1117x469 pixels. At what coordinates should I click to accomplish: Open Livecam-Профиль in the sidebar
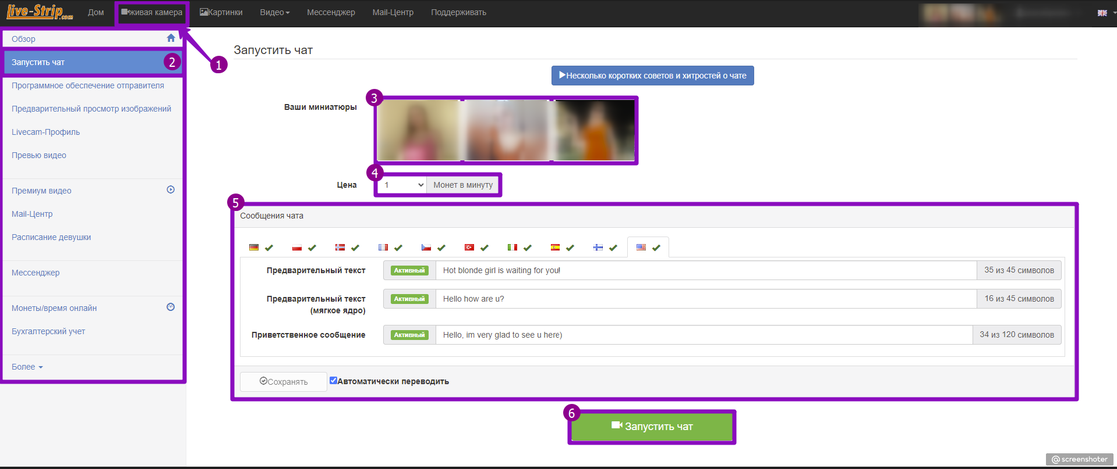(46, 132)
